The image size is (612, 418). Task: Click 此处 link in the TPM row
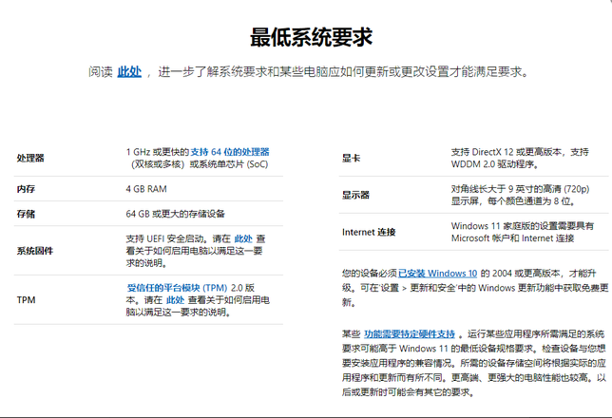pyautogui.click(x=176, y=299)
